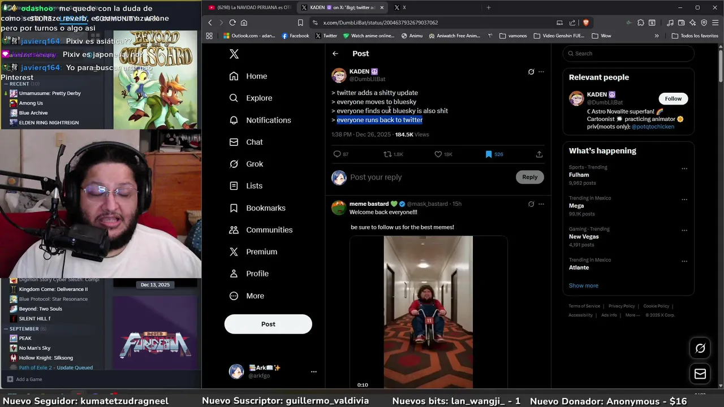Open the Fulham trending topic
The height and width of the screenshot is (407, 724).
[579, 175]
